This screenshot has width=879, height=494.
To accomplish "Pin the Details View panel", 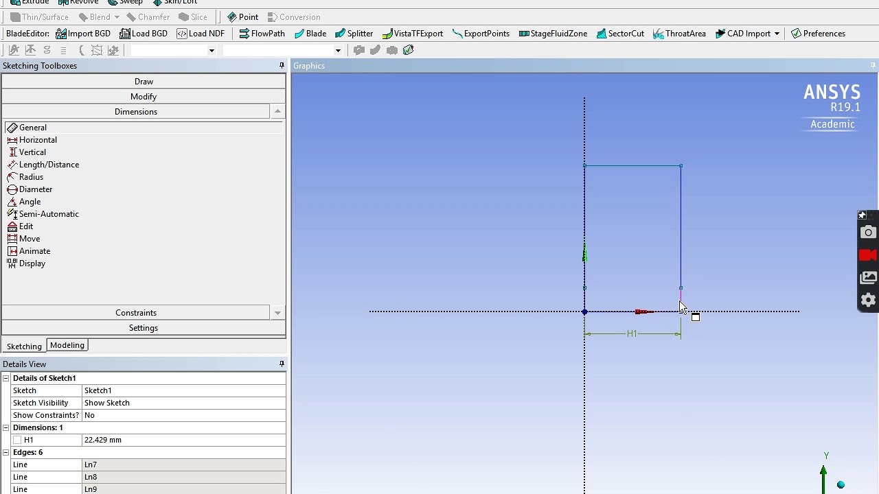I will tap(282, 364).
